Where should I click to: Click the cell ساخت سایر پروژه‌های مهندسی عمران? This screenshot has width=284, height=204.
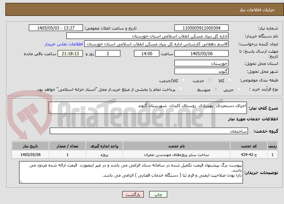click(177, 155)
